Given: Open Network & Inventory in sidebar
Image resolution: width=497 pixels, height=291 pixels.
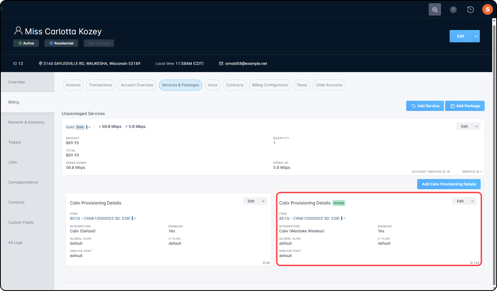Looking at the screenshot, I should pyautogui.click(x=27, y=122).
